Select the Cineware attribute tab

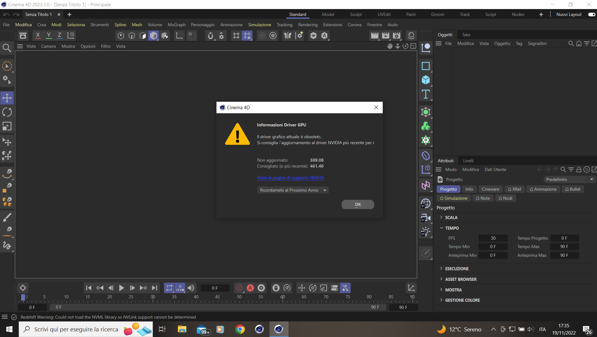(490, 189)
